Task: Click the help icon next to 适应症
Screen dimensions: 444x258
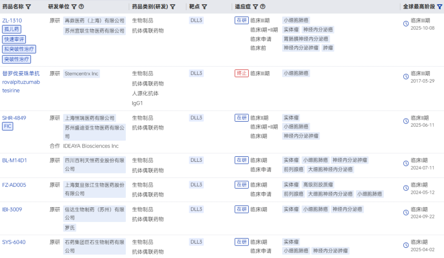Action: 263,7
